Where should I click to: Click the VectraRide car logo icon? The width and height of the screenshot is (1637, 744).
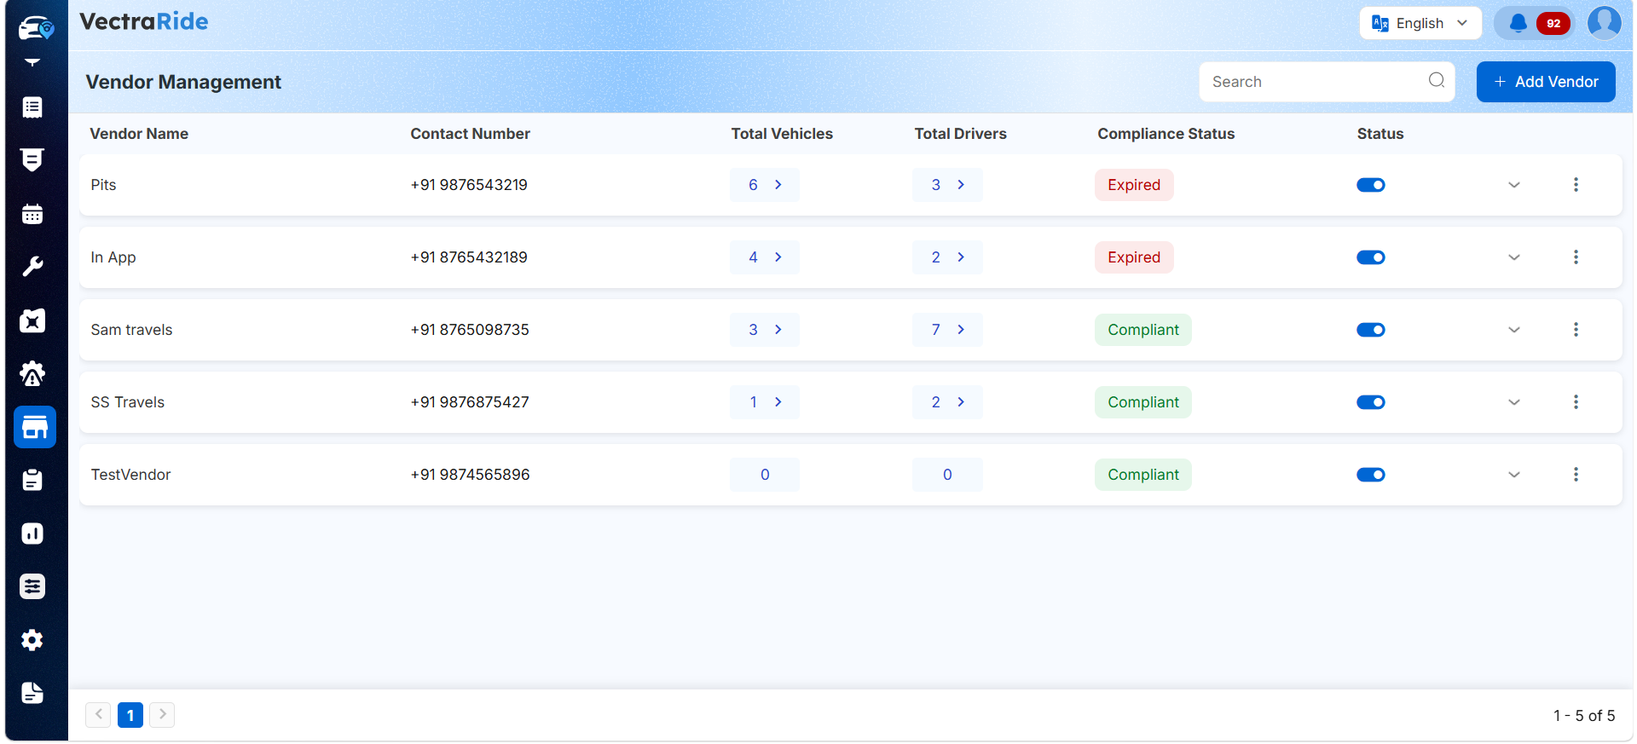click(36, 28)
